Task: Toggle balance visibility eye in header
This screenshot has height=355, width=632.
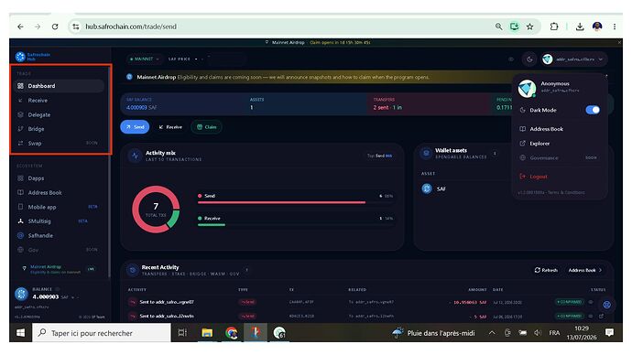Action: point(511,59)
